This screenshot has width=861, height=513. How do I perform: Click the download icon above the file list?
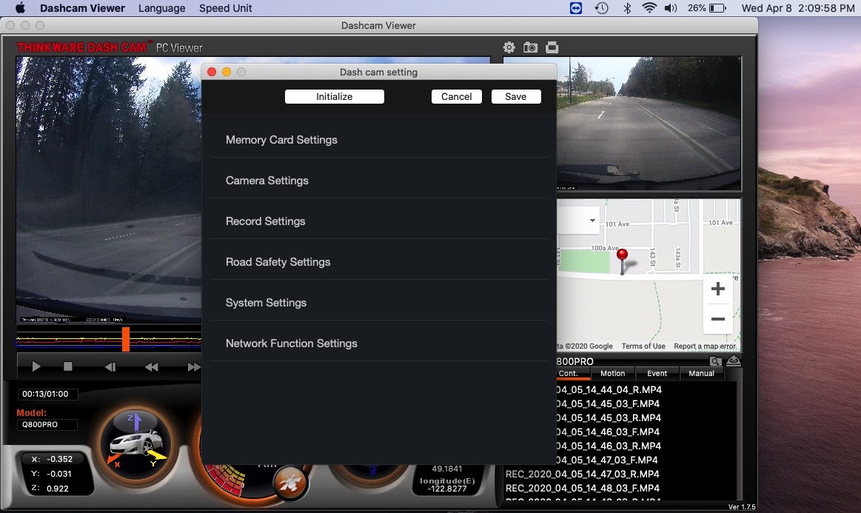pyautogui.click(x=734, y=361)
